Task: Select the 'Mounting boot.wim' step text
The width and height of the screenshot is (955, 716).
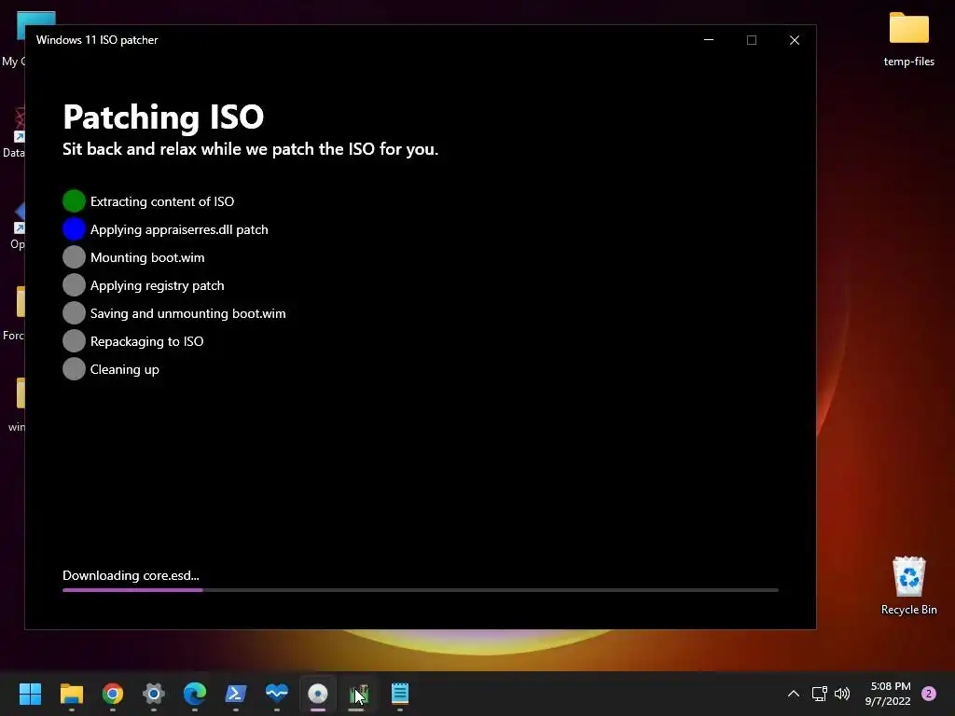Action: coord(147,257)
